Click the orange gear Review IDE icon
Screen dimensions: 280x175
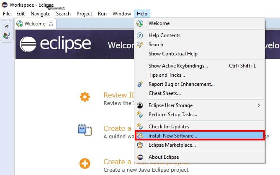point(85,97)
